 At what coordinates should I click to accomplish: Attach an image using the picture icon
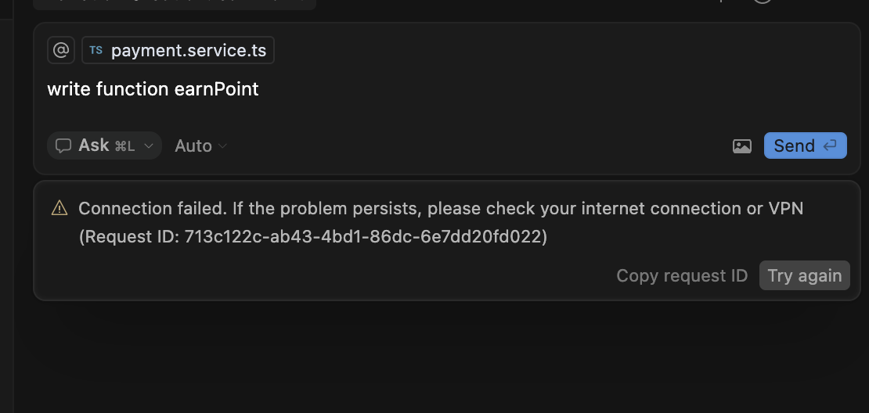pyautogui.click(x=742, y=146)
